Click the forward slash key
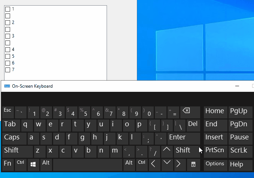Screen dimensions: 254x178 click(154, 151)
